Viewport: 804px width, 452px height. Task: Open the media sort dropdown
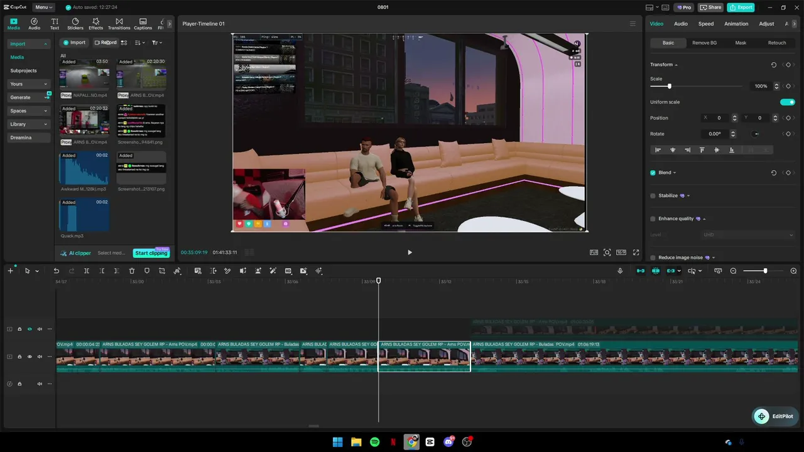pos(139,43)
